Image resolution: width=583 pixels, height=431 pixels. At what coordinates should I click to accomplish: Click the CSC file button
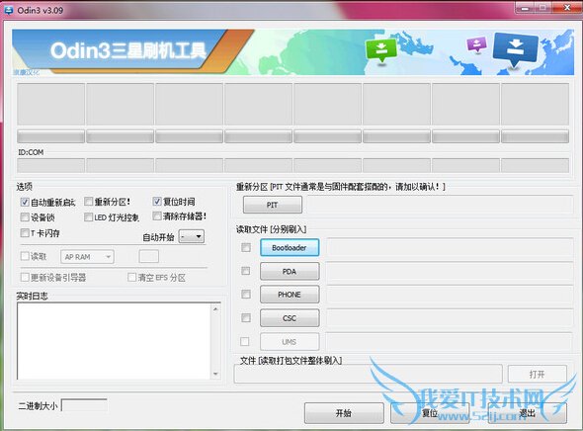coord(290,318)
